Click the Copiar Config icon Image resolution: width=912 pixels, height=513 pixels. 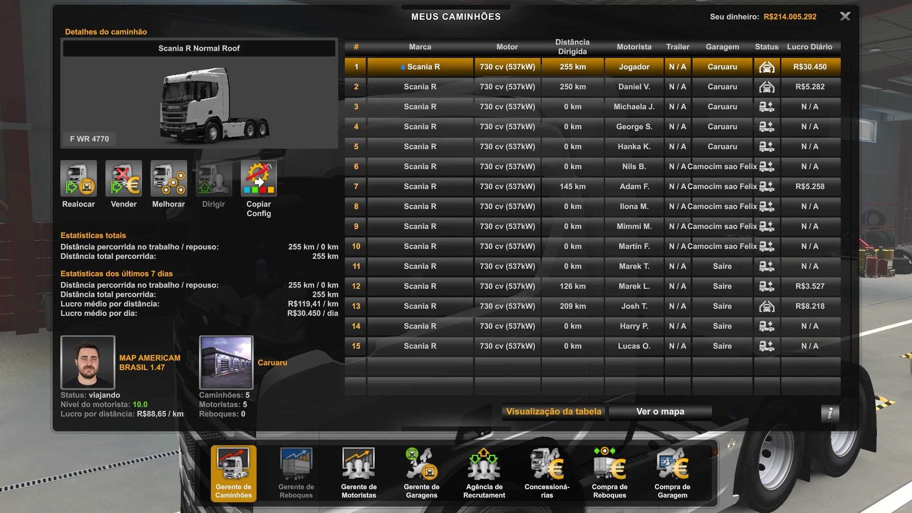click(x=258, y=179)
